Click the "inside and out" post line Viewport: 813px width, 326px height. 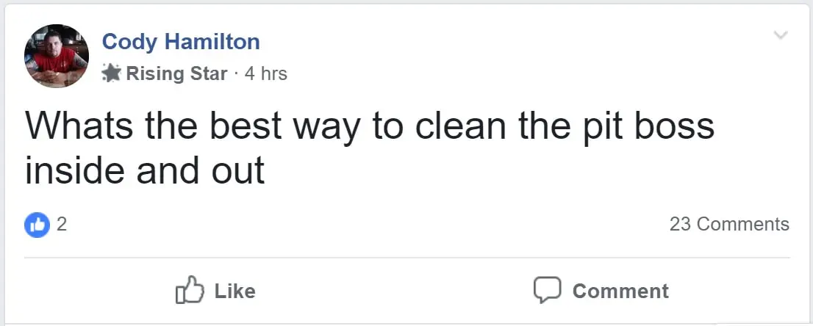(x=145, y=170)
